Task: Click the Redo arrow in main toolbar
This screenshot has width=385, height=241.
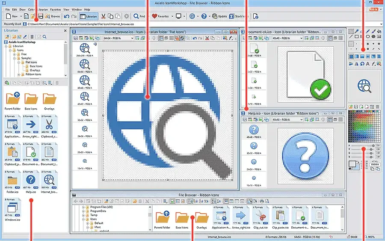Action: tap(74, 16)
